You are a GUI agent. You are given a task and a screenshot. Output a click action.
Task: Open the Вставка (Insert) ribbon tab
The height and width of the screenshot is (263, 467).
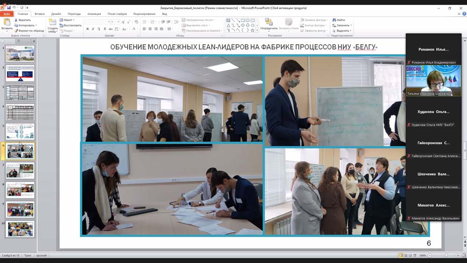coord(40,14)
